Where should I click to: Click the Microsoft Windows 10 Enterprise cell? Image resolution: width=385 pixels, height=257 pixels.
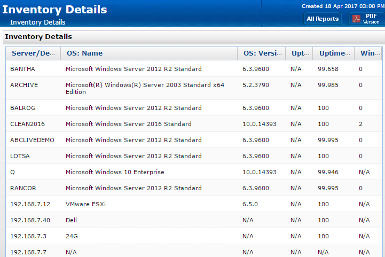[x=115, y=172]
